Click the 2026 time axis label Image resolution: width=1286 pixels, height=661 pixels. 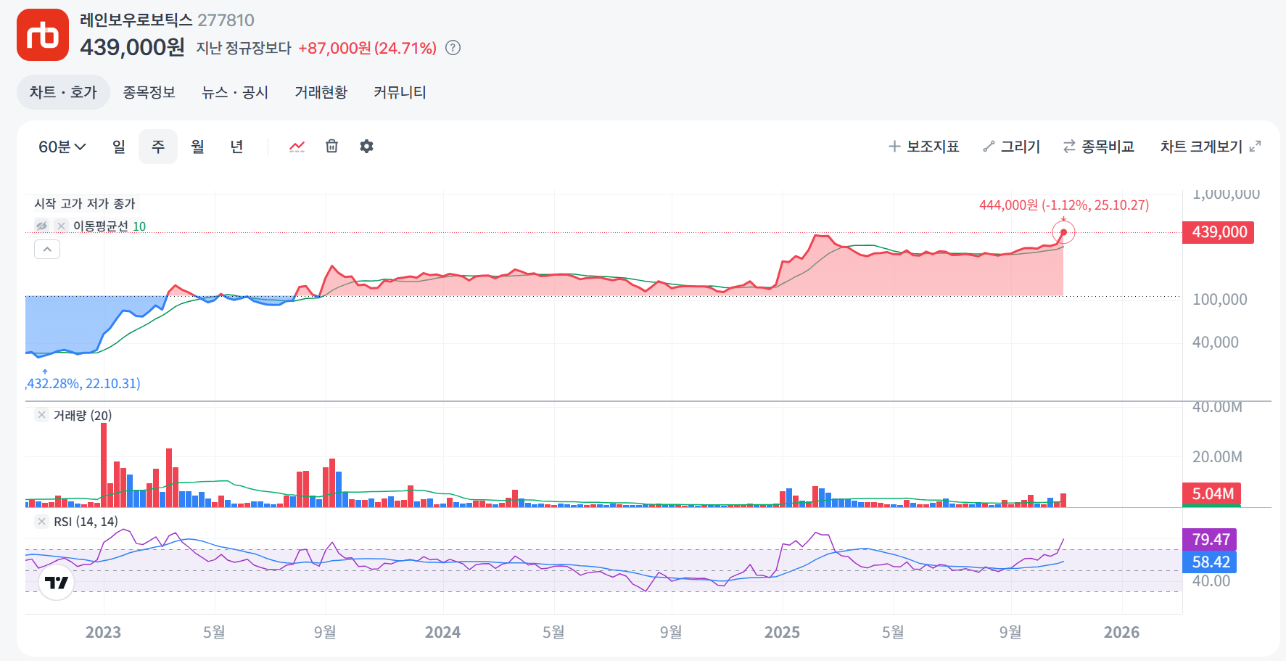(x=1121, y=632)
